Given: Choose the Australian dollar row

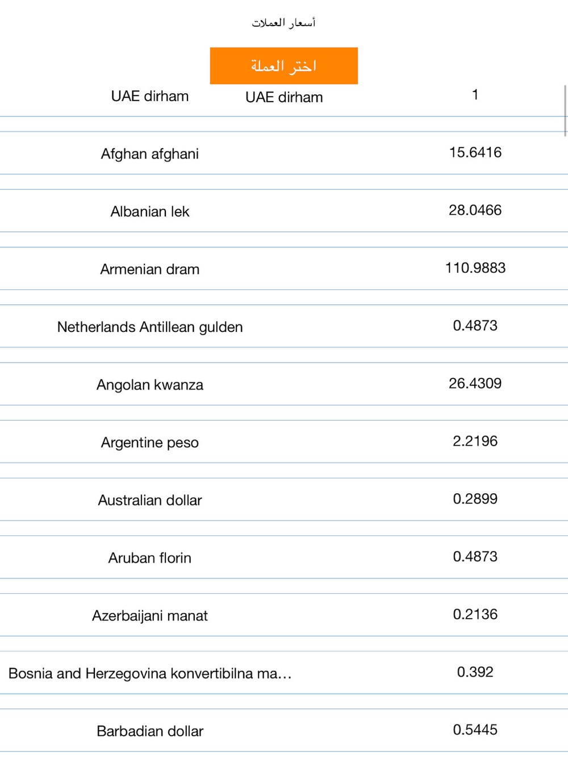Looking at the screenshot, I should coord(150,500).
